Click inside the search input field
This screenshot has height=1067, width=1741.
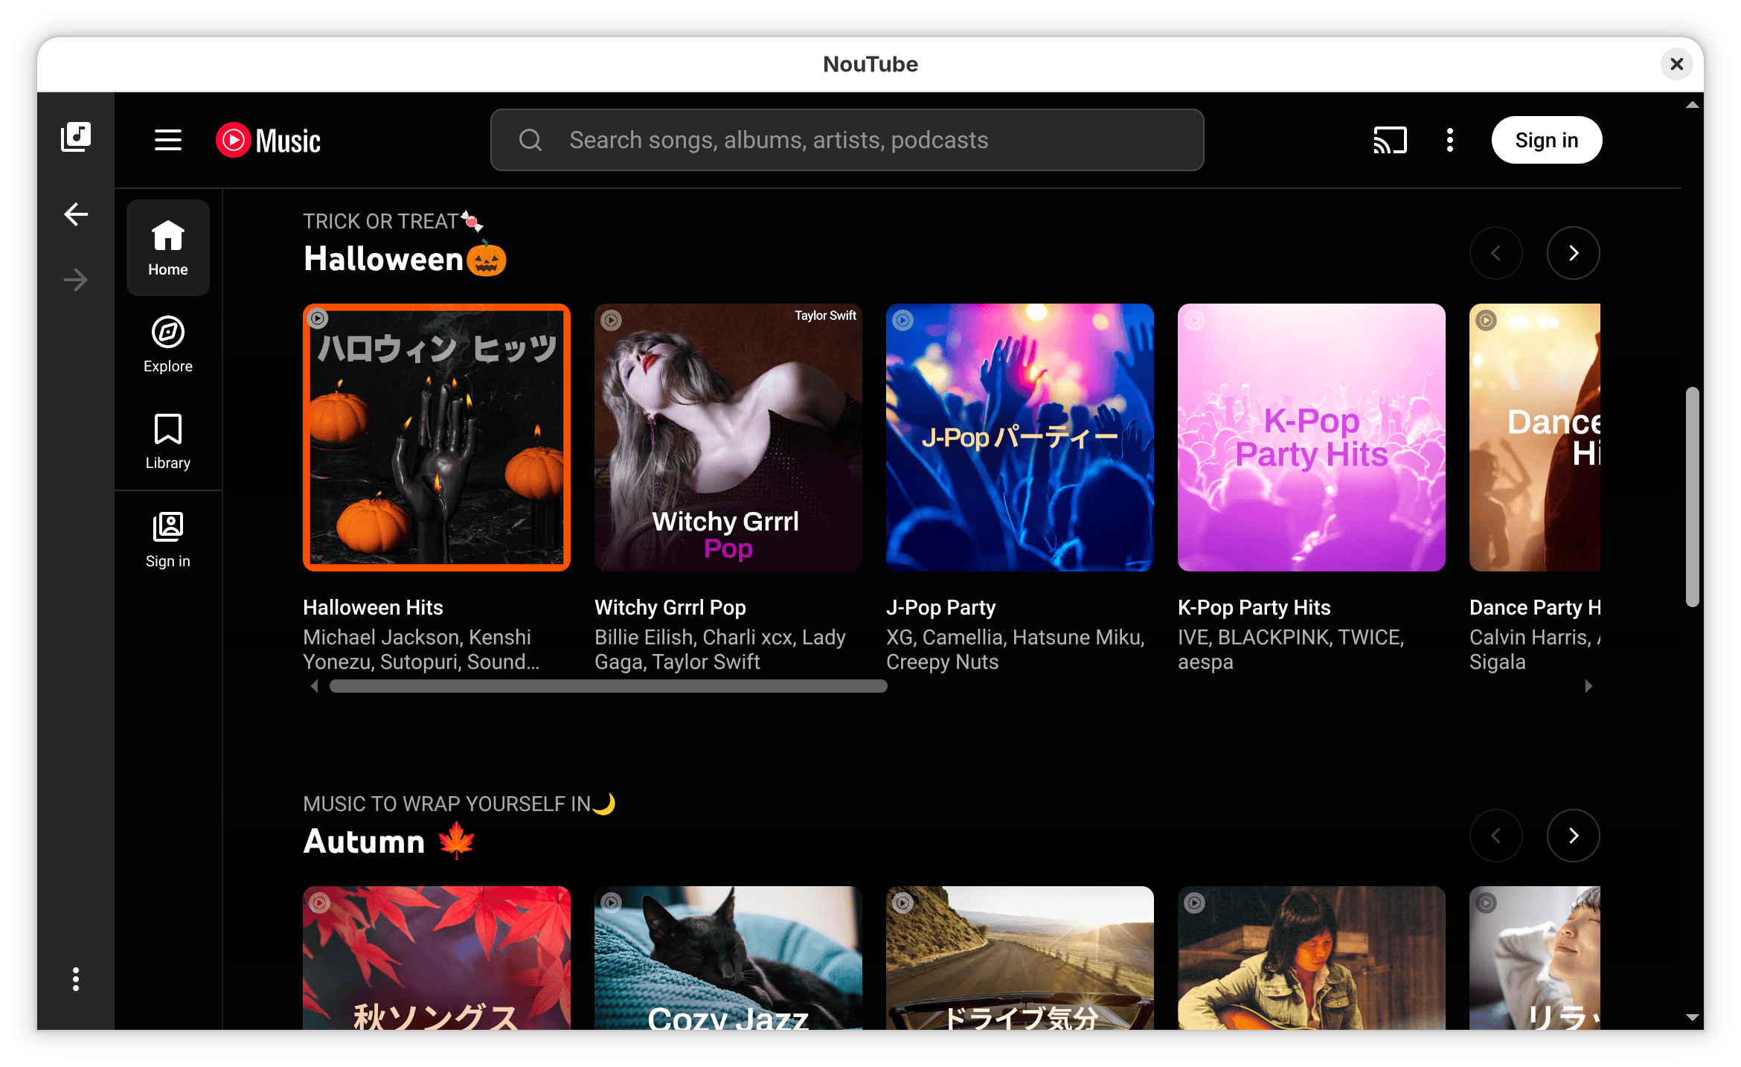click(818, 139)
